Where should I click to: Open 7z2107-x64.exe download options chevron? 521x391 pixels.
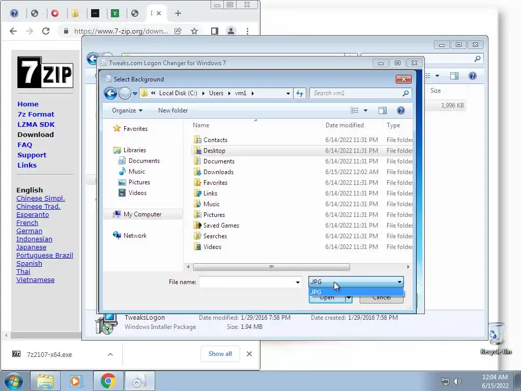click(110, 354)
